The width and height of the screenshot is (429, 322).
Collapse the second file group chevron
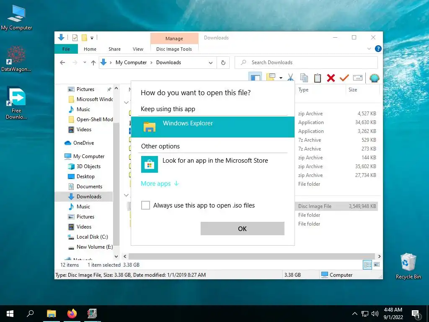(x=126, y=195)
